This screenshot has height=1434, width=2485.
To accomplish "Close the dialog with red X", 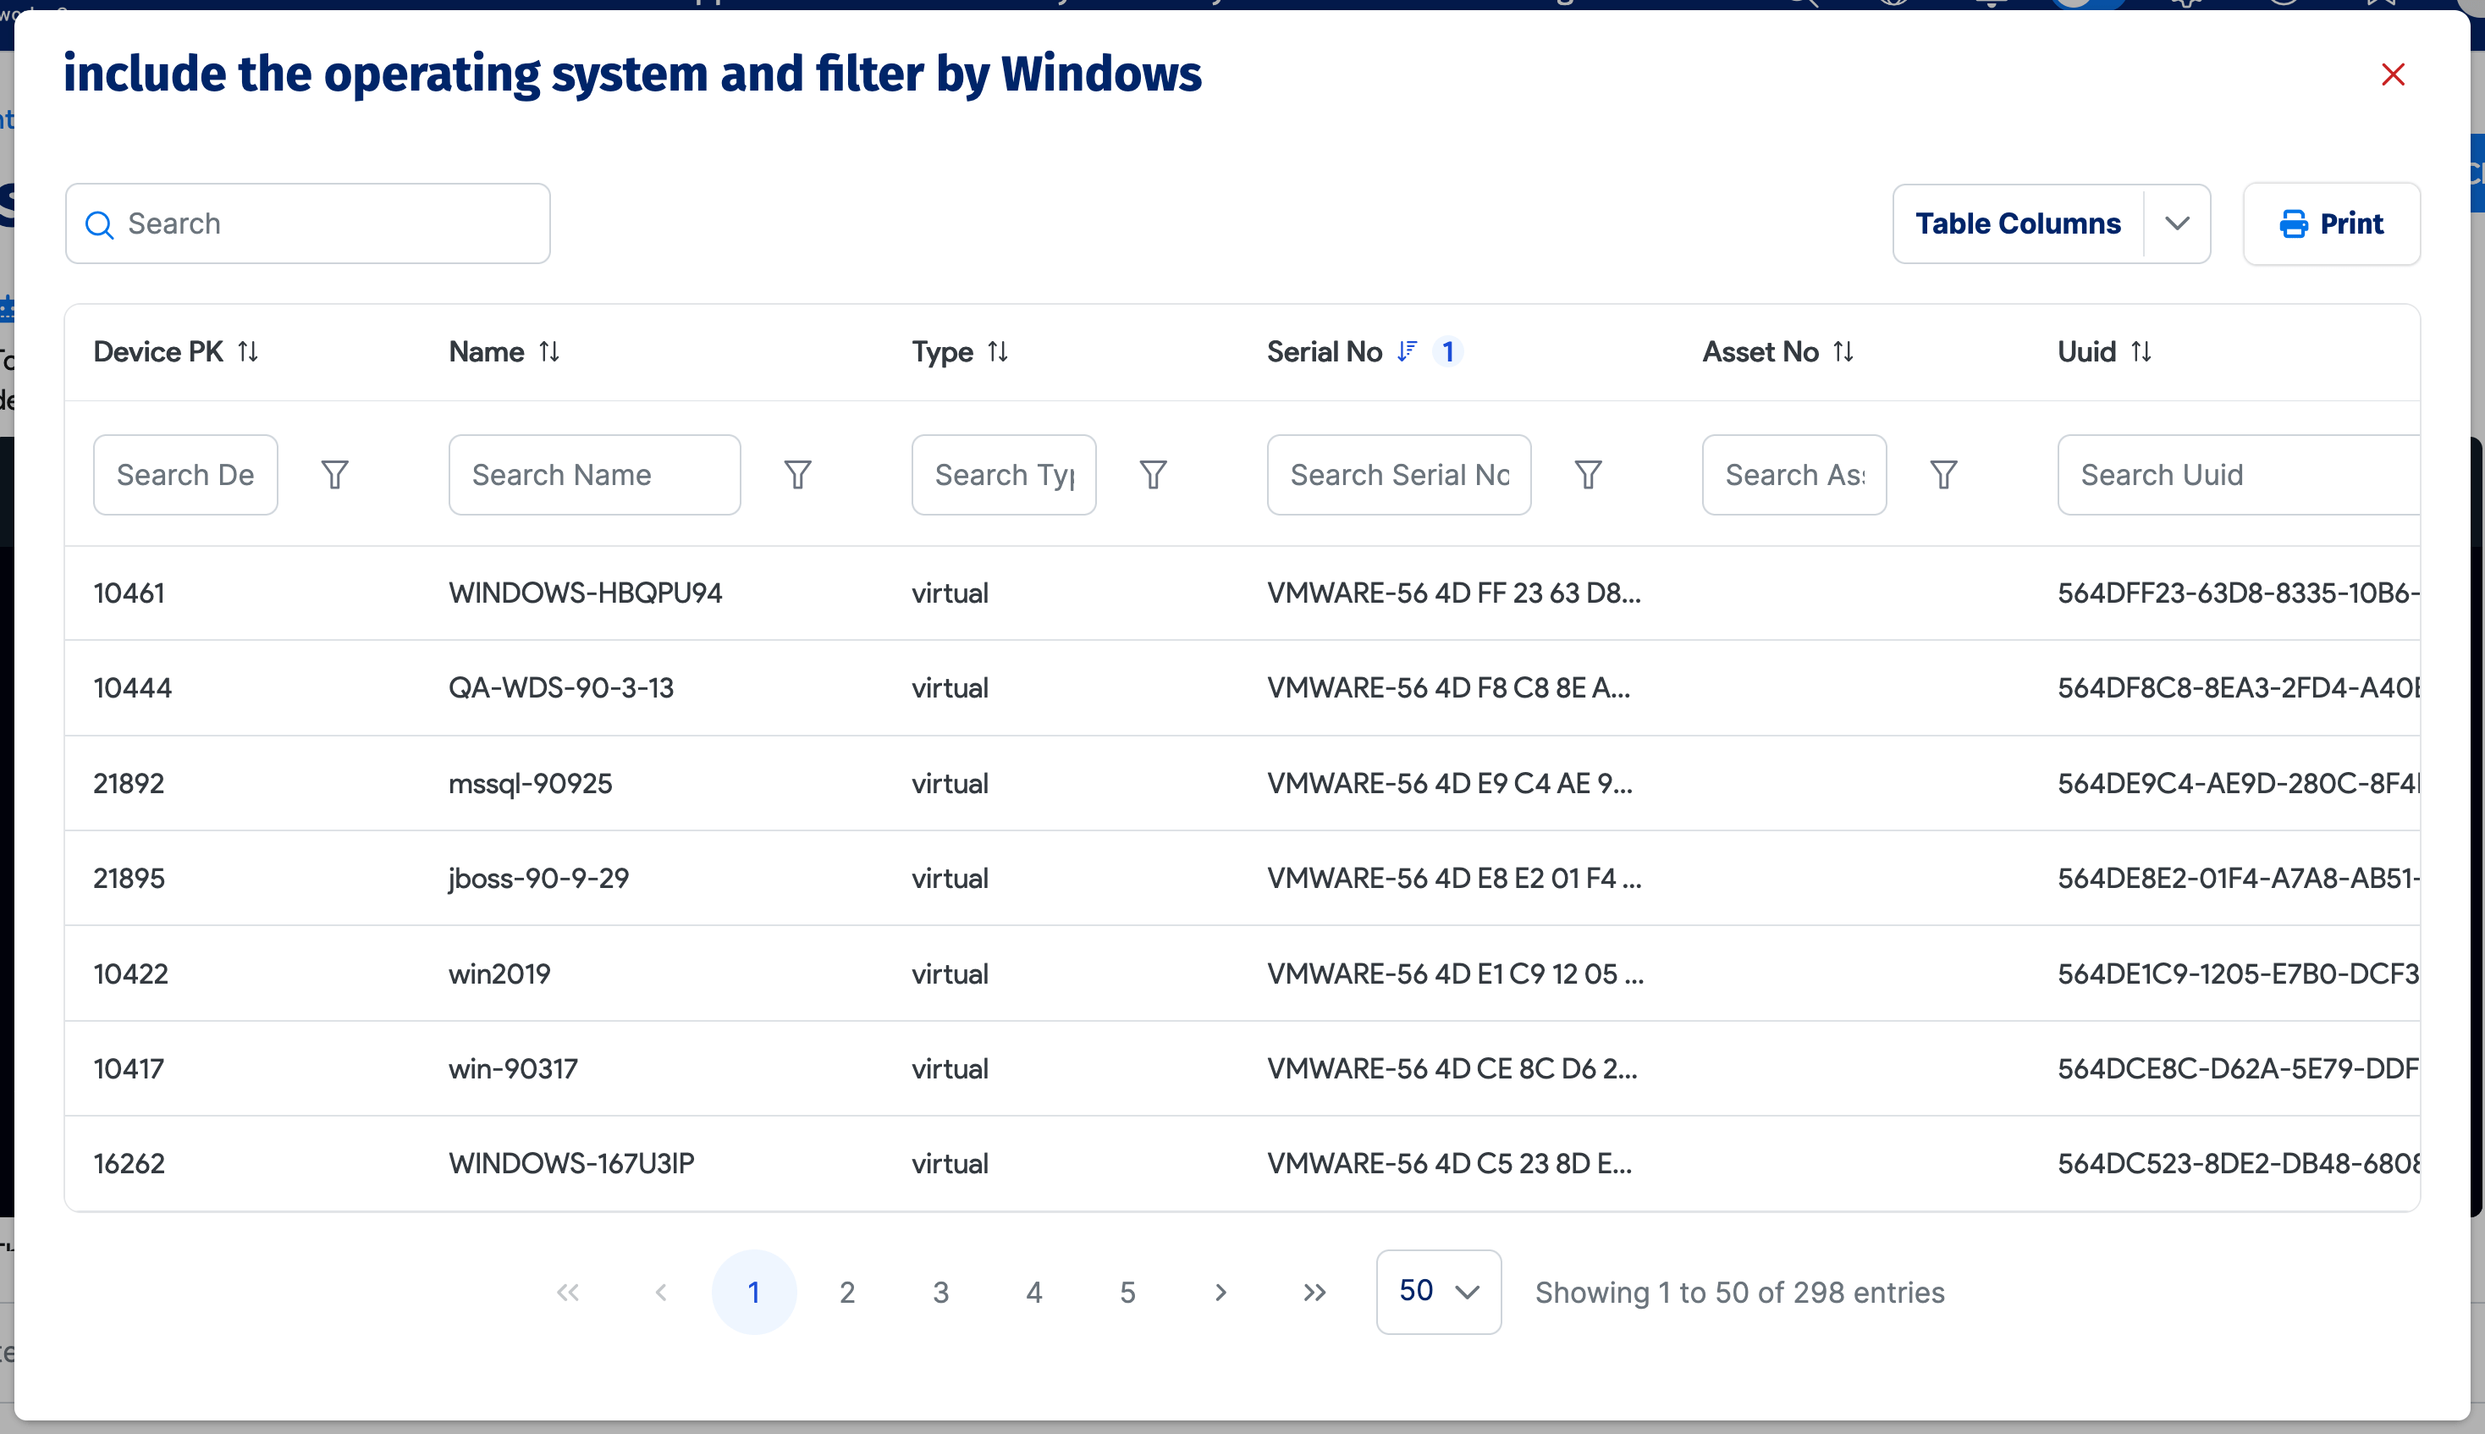I will pos(2393,74).
